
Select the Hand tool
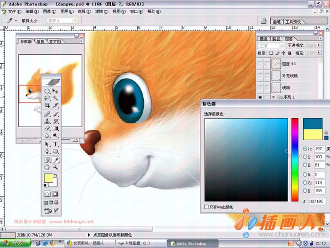click(x=47, y=167)
